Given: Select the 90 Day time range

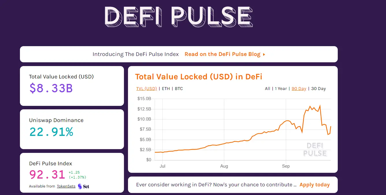Looking at the screenshot, I should pyautogui.click(x=299, y=89).
